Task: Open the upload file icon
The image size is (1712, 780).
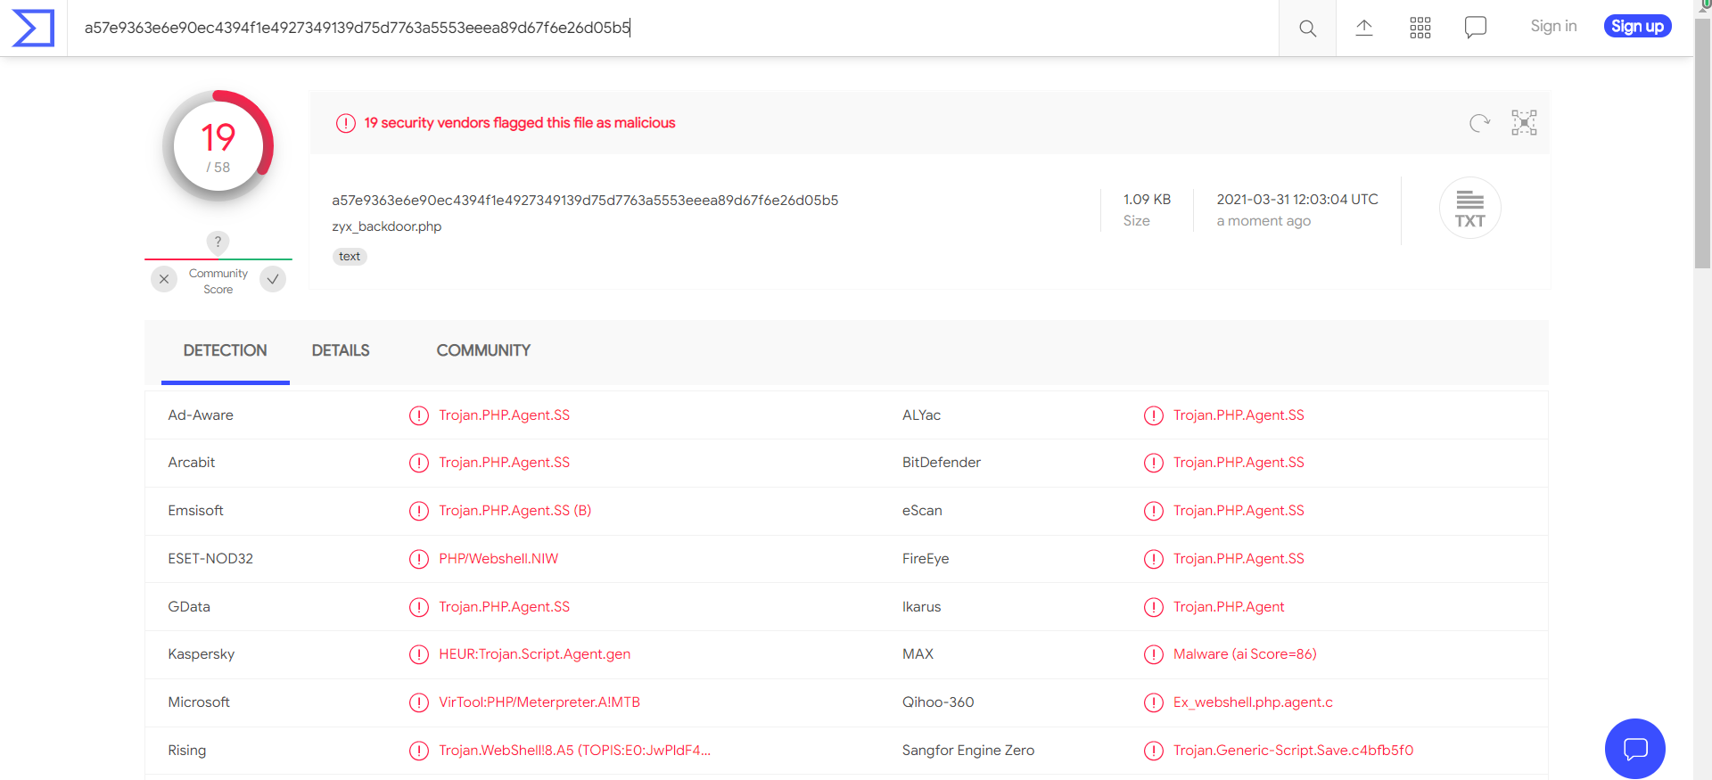Action: coord(1364,28)
